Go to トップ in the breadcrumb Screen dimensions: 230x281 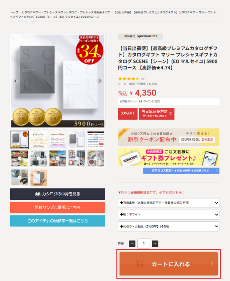pos(14,12)
